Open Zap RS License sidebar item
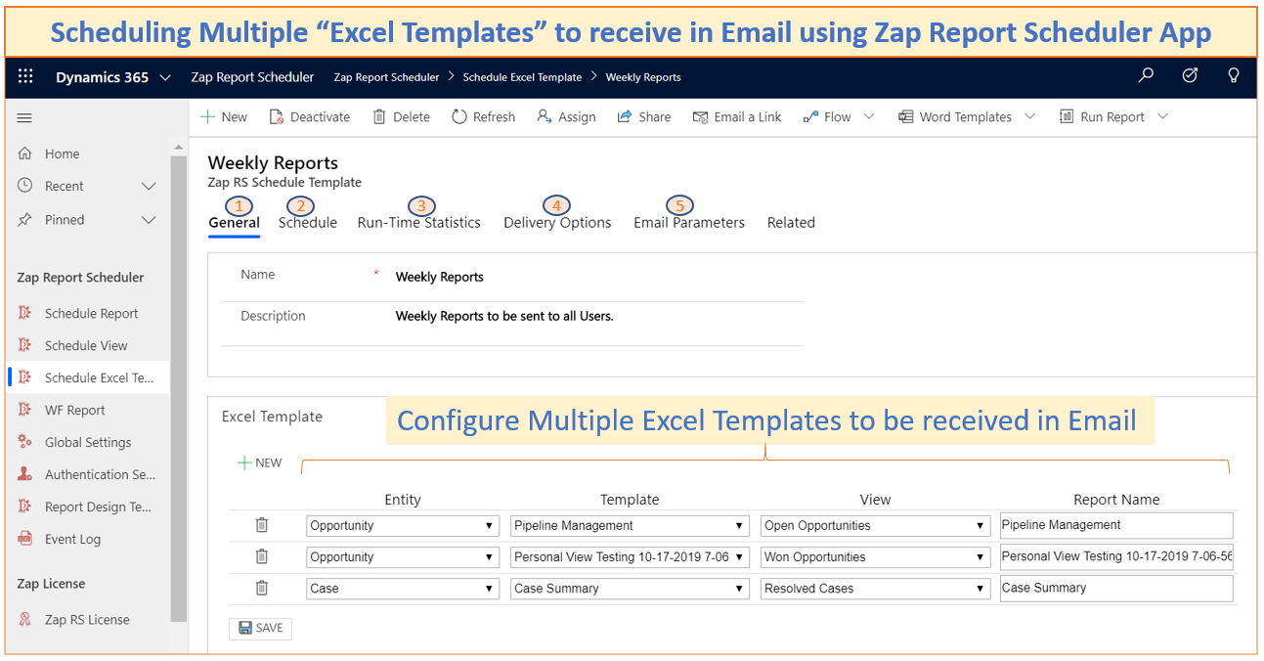Image resolution: width=1264 pixels, height=661 pixels. pos(87,620)
